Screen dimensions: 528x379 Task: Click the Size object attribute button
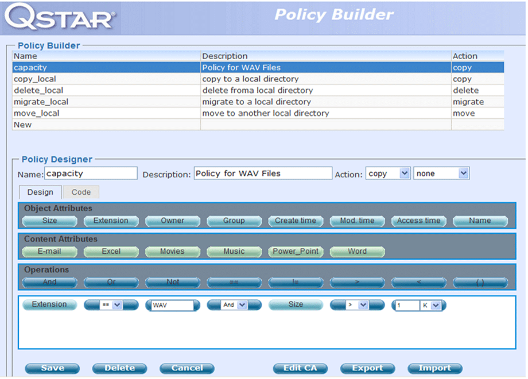tap(49, 221)
